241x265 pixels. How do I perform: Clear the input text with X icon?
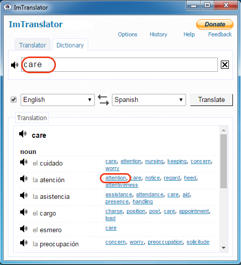pyautogui.click(x=225, y=65)
